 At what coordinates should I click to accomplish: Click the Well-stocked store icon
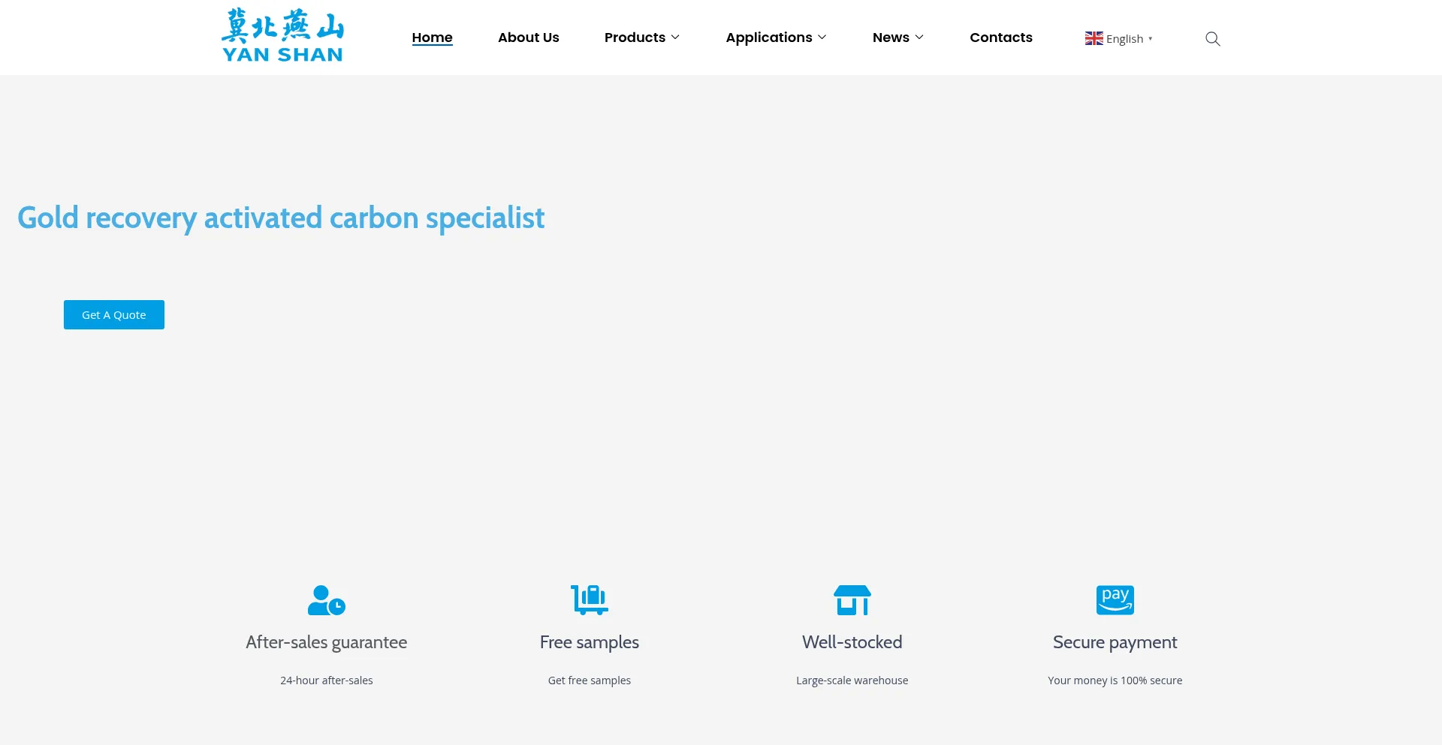click(x=852, y=600)
